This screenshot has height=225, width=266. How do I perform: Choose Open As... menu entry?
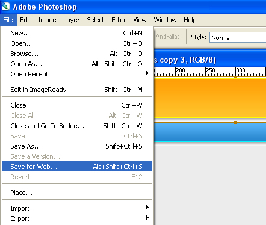(x=77, y=64)
